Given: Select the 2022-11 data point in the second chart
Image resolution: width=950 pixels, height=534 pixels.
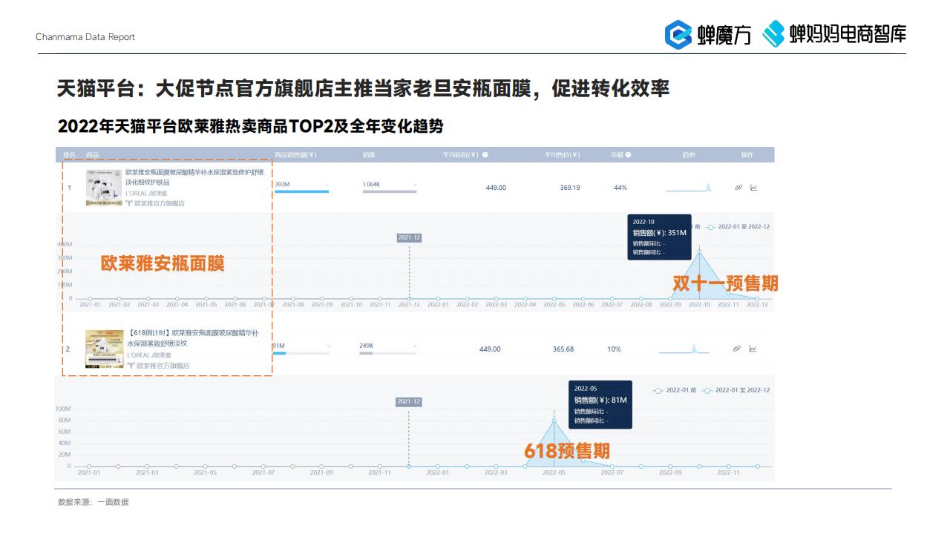Looking at the screenshot, I should click(728, 467).
